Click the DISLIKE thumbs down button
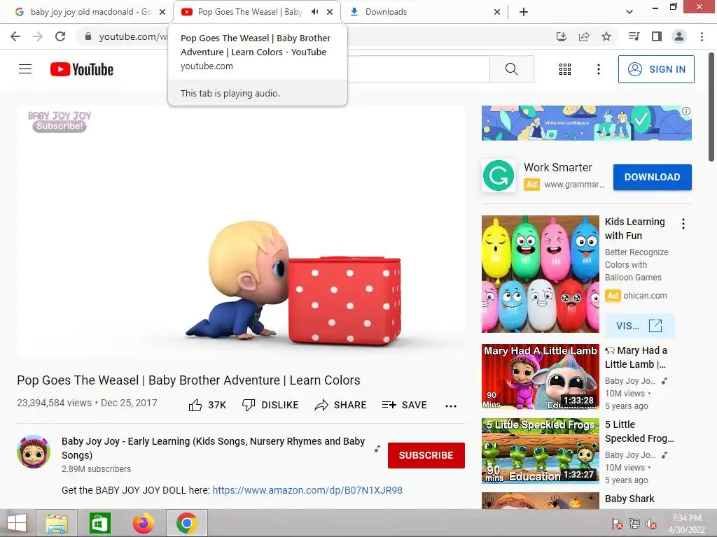The height and width of the screenshot is (537, 717). [270, 405]
